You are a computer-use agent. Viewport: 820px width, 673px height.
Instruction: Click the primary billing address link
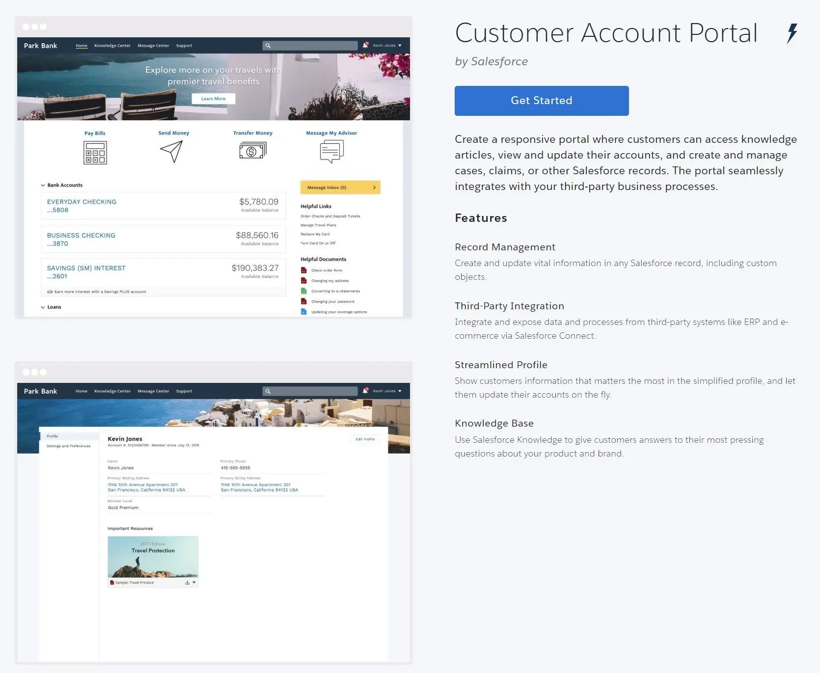coord(259,487)
